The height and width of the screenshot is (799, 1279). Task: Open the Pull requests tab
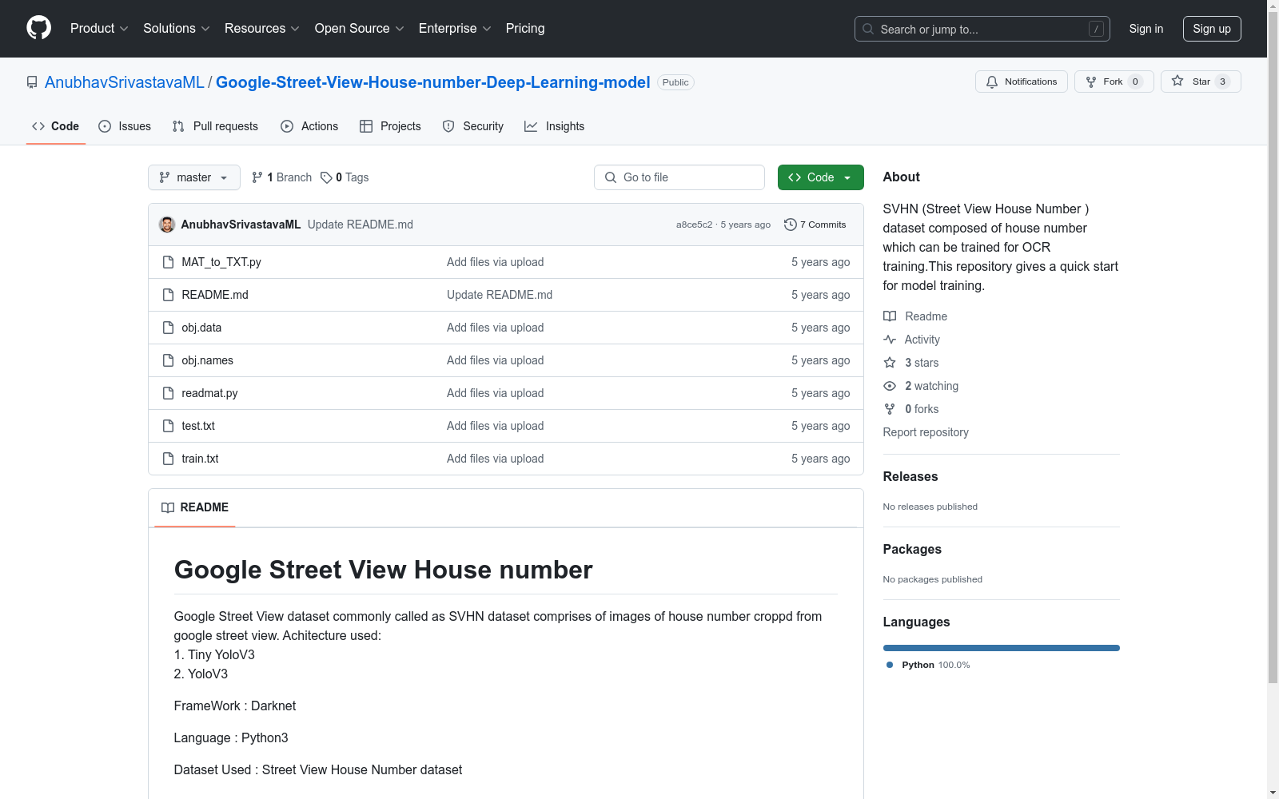[215, 126]
